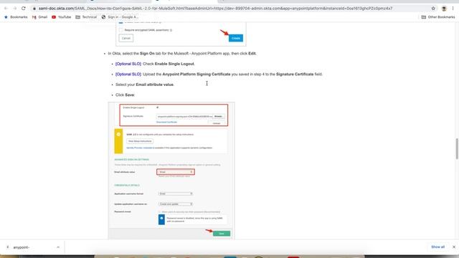Click Show all downloads
This screenshot has width=459, height=258.
tap(437, 247)
